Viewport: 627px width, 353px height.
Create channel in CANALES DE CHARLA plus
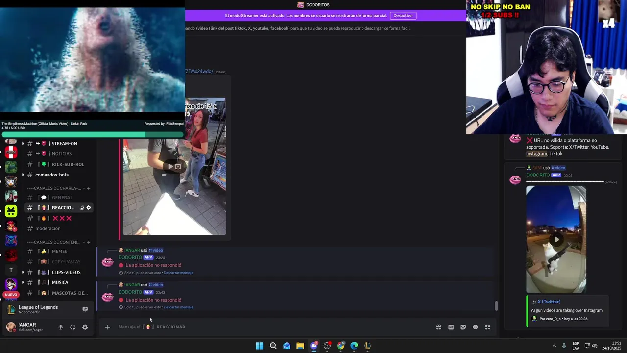point(89,188)
